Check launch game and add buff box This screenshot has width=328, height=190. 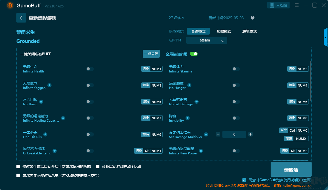click(98, 166)
